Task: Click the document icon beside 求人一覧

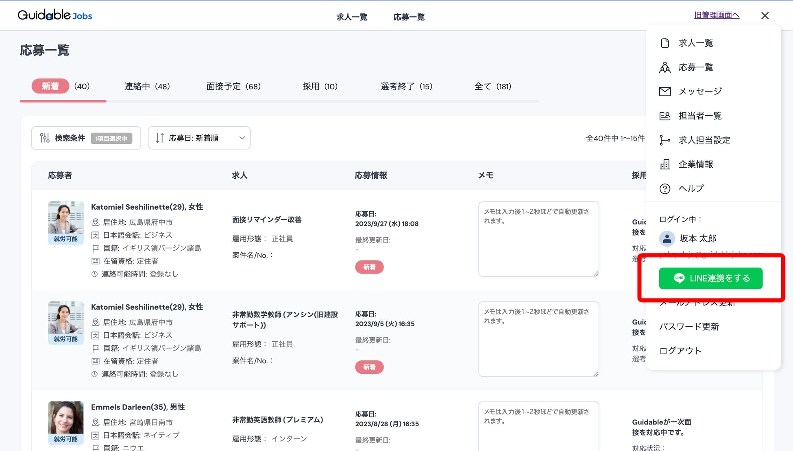Action: (665, 43)
